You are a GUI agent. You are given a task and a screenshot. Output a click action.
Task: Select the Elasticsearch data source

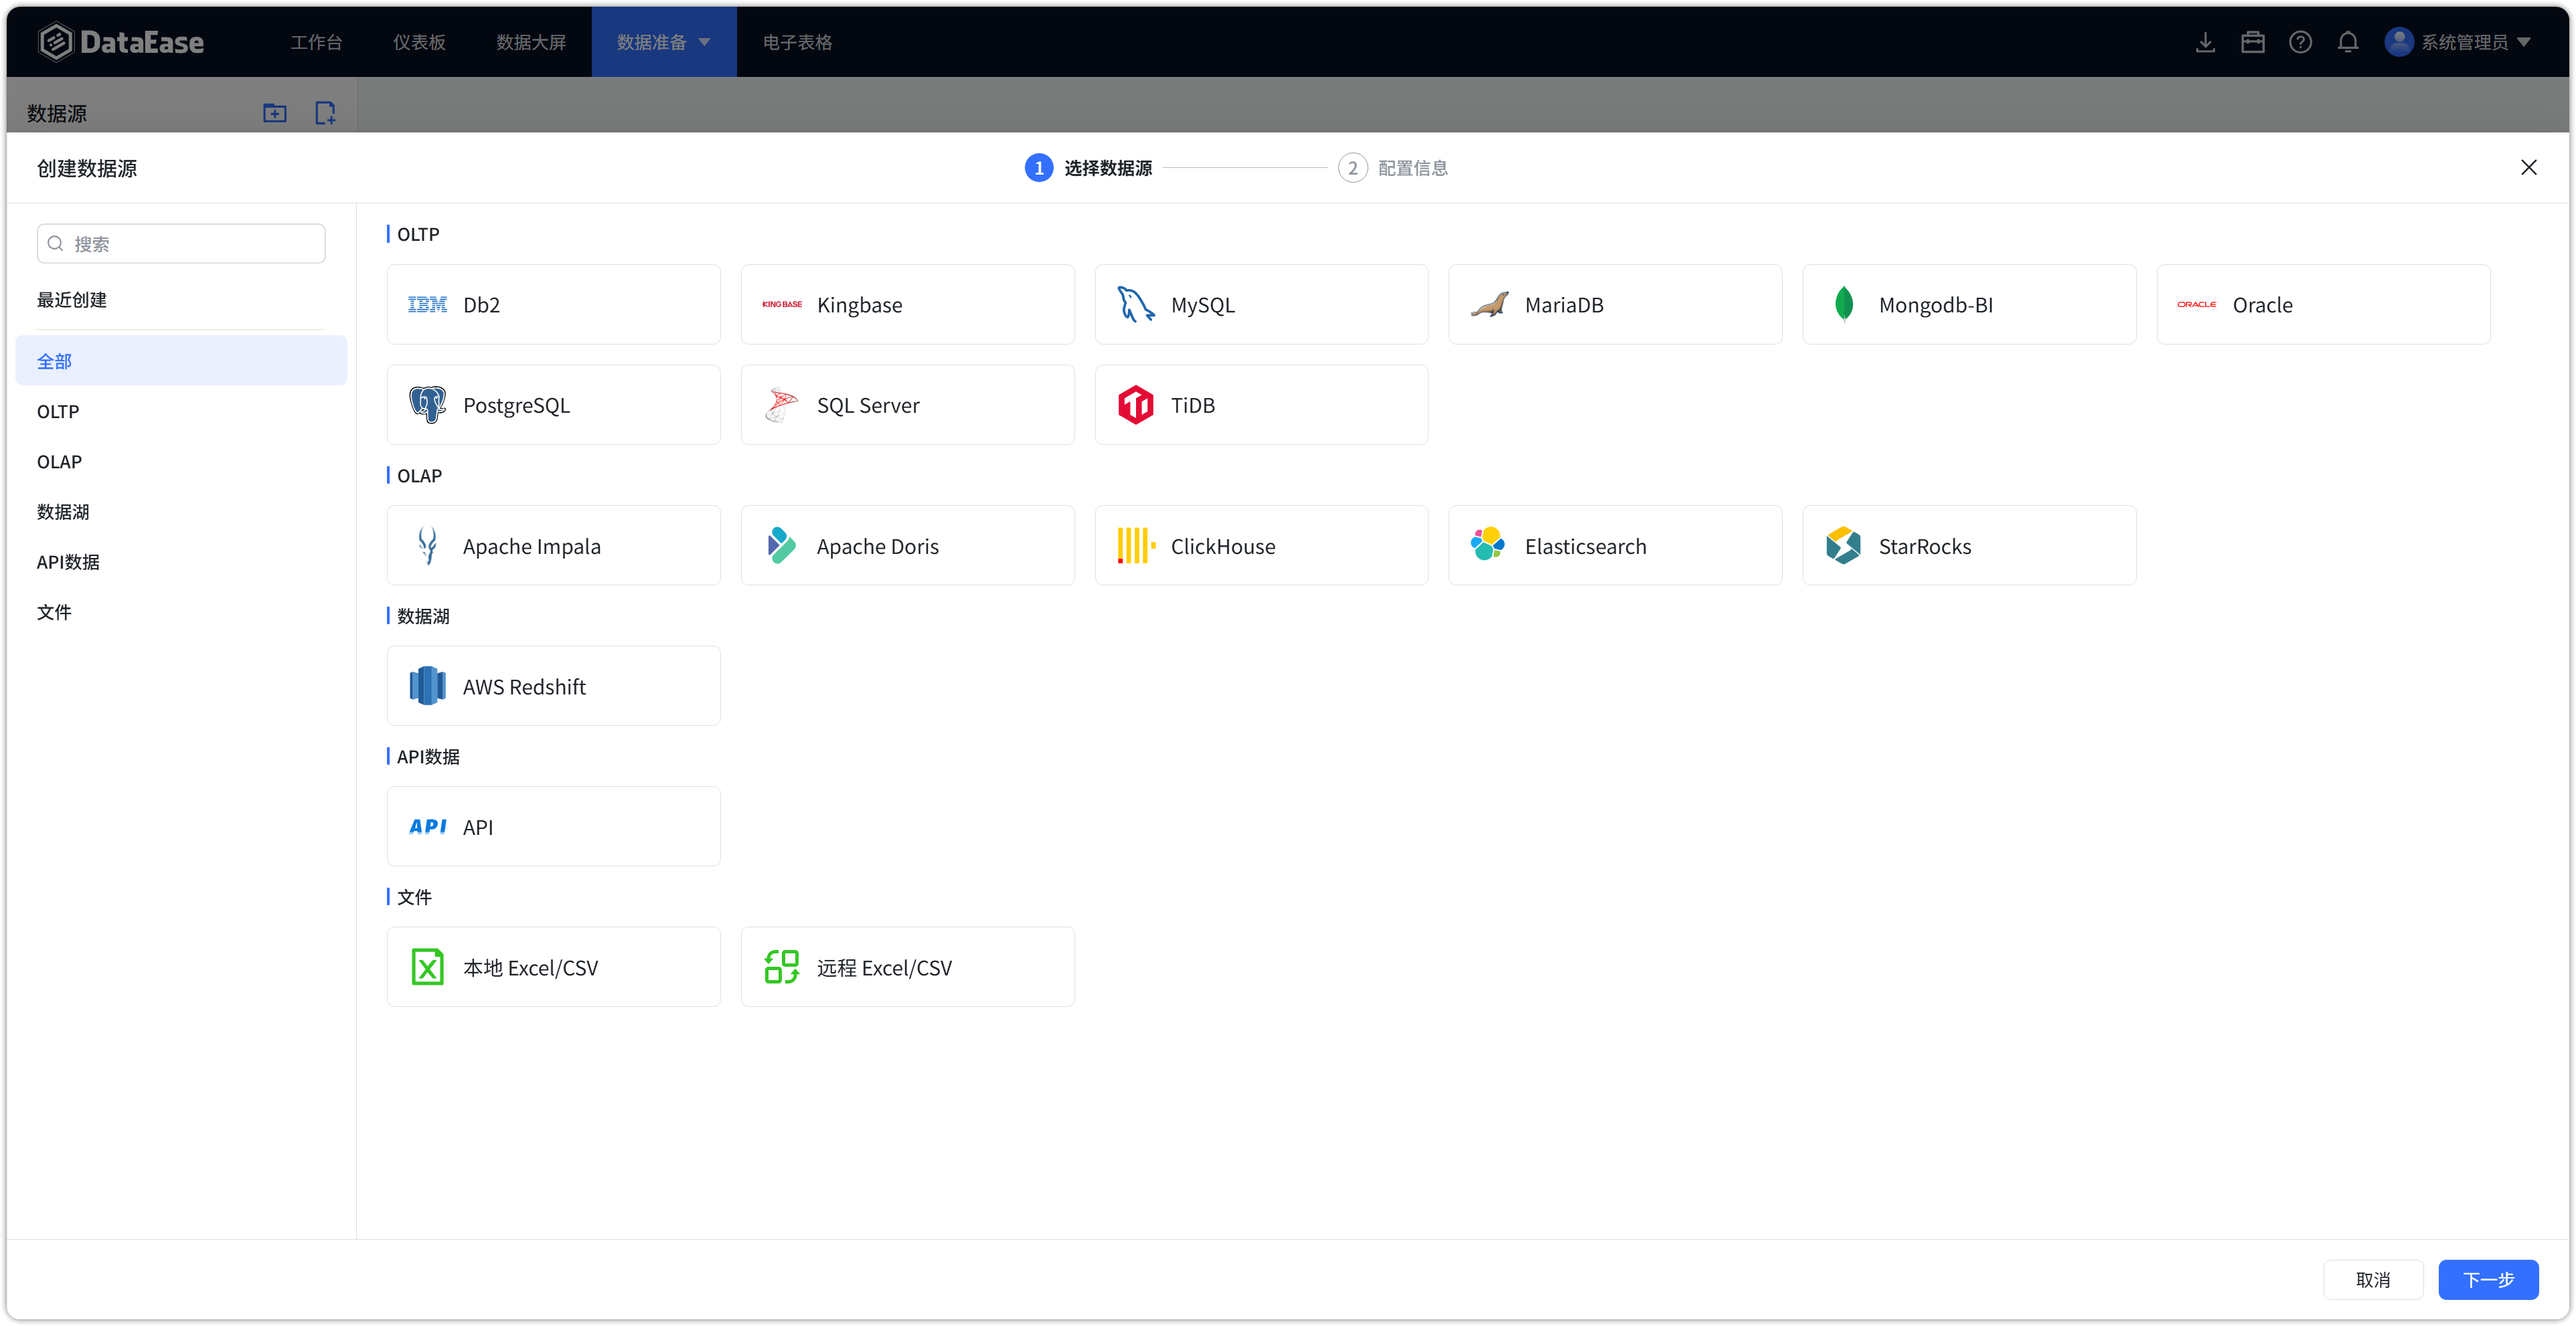[1615, 546]
